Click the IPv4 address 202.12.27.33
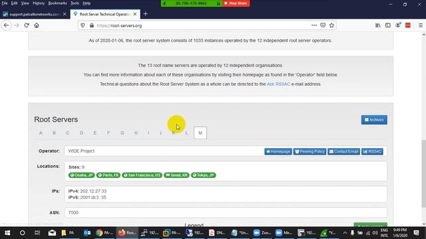Viewport: 426px width, 239px height. coord(93,191)
